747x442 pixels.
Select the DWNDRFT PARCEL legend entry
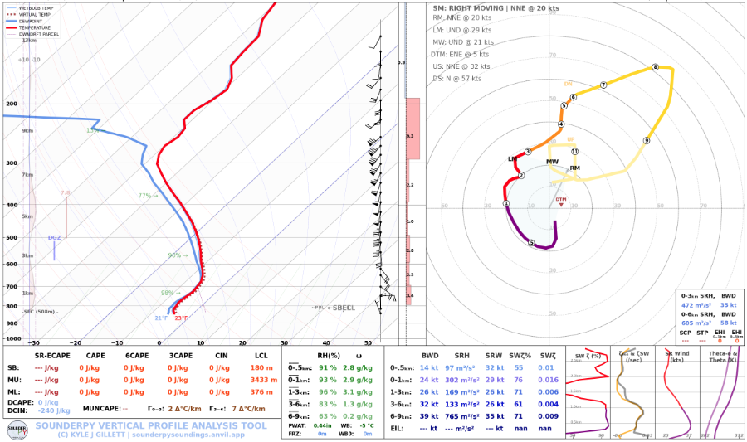[32, 34]
